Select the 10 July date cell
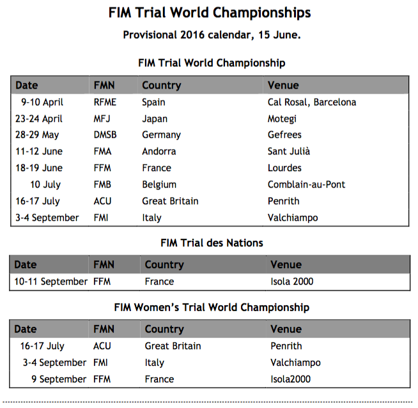 point(45,185)
